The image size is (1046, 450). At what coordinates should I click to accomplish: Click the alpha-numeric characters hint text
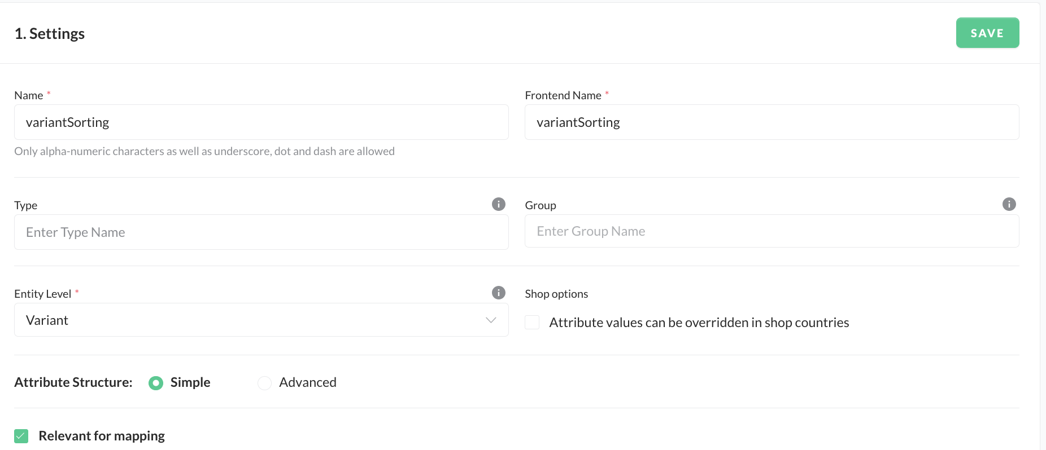point(204,151)
